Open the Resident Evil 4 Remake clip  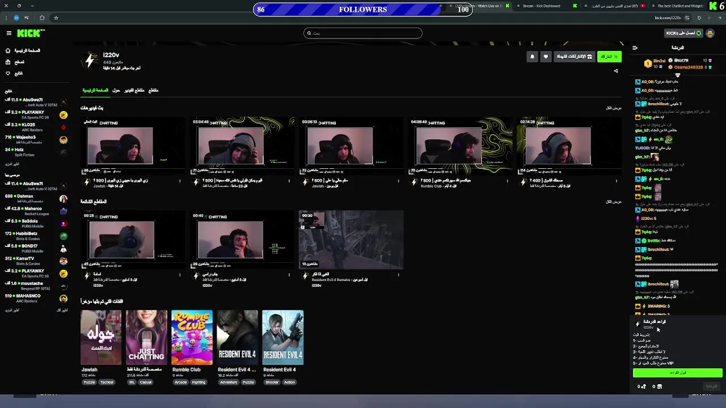(351, 240)
